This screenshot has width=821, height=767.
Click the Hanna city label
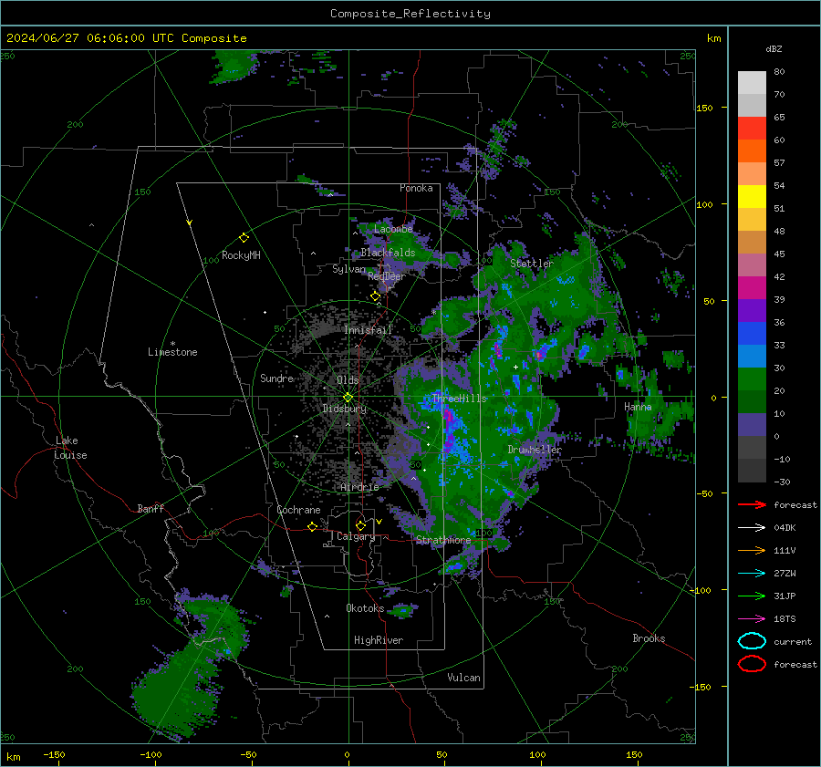pyautogui.click(x=638, y=407)
